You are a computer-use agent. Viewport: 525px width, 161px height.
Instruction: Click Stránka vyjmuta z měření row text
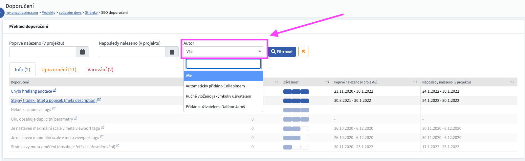63,147
